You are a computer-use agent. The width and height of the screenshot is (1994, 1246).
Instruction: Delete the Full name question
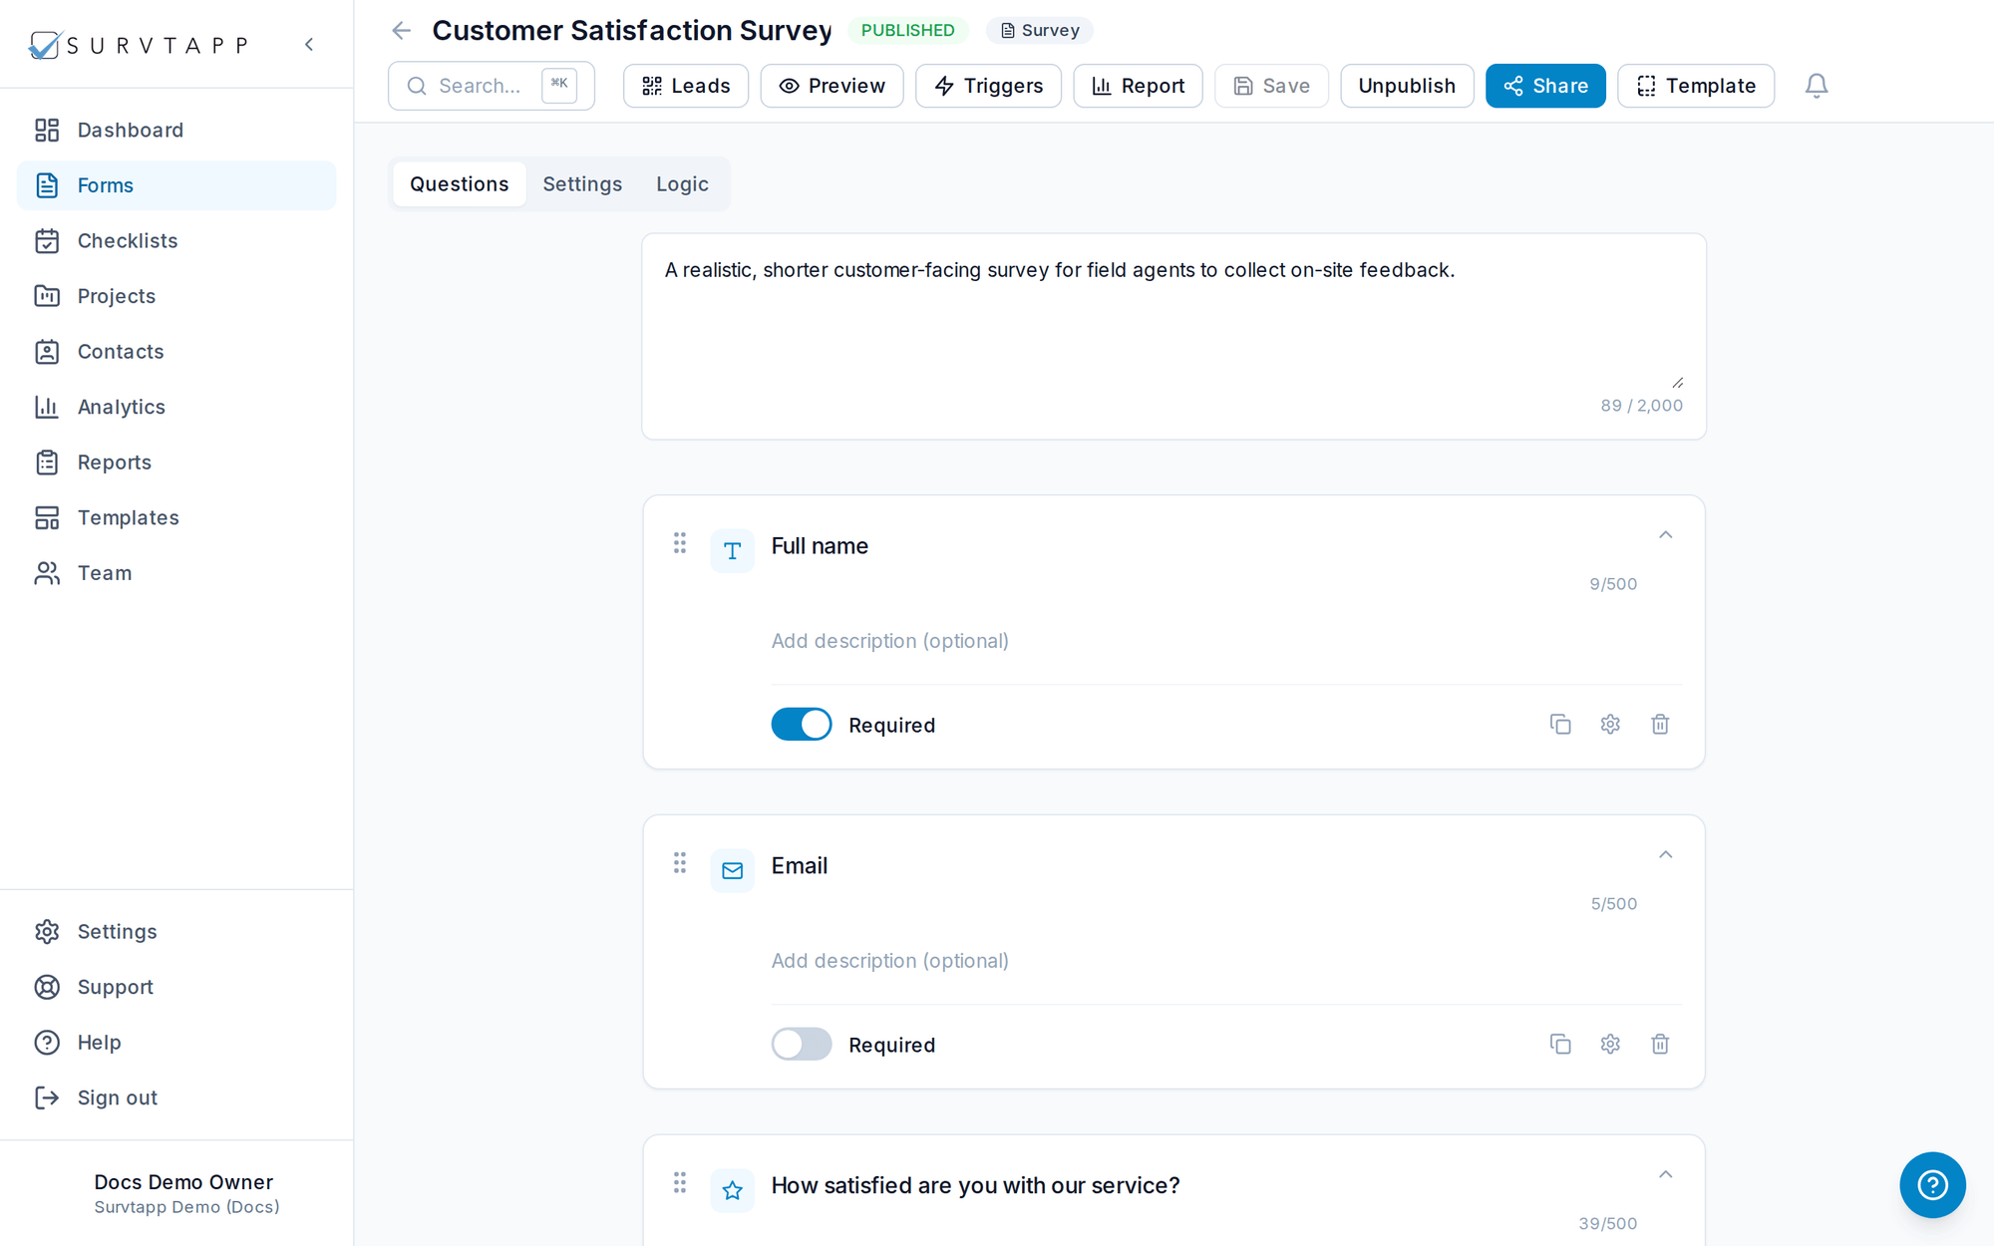pyautogui.click(x=1660, y=725)
